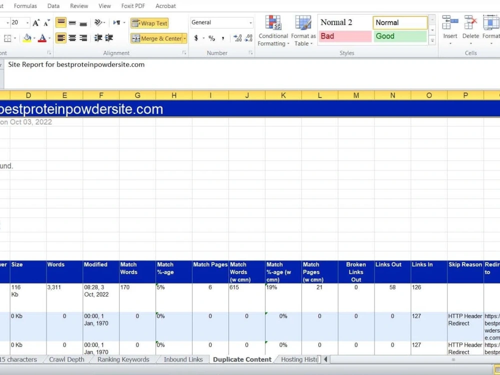The image size is (500, 375).
Task: Decrease the cell indent
Action: (98, 38)
